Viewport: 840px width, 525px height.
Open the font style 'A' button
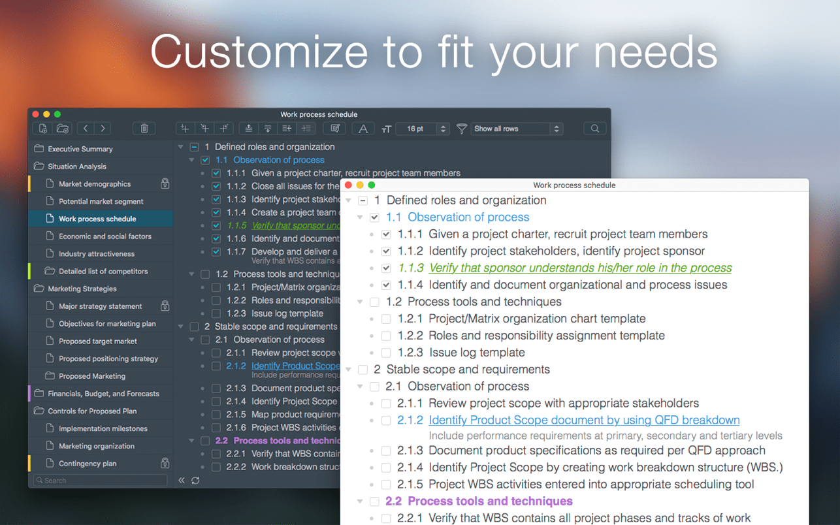pos(363,129)
